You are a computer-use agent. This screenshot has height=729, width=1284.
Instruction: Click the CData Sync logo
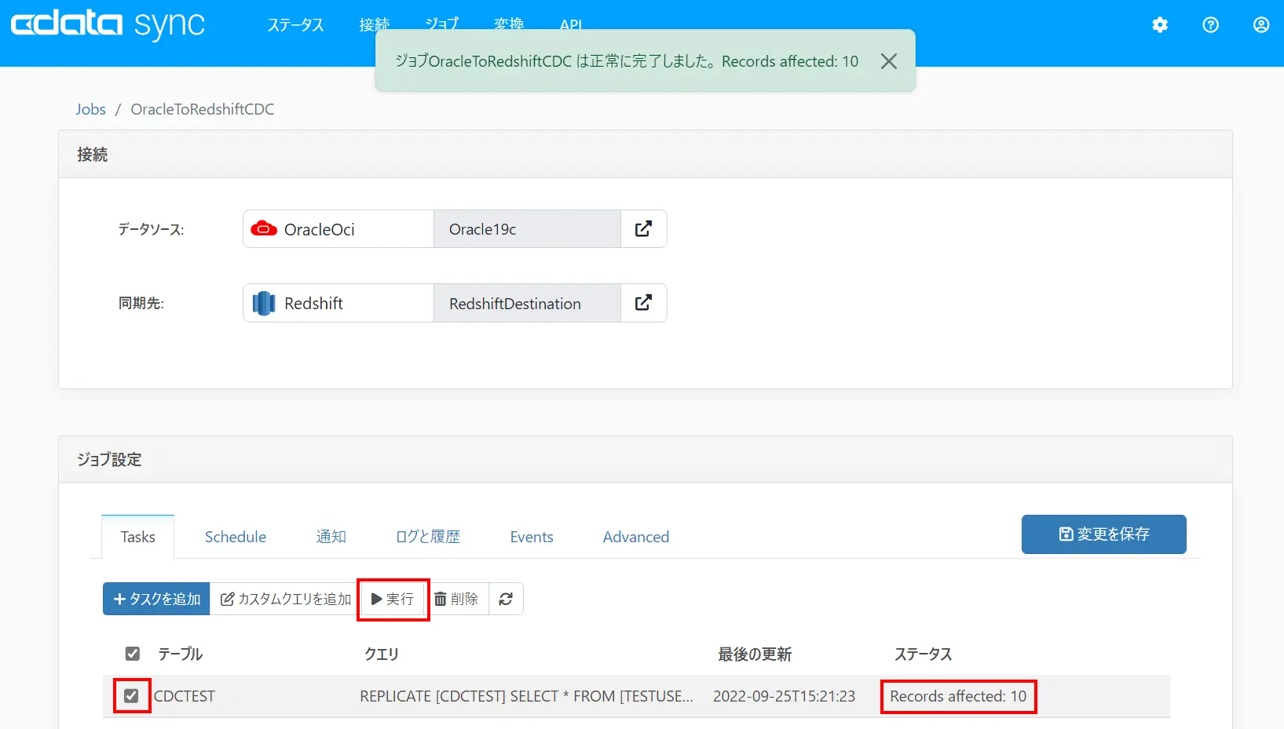pos(108,24)
